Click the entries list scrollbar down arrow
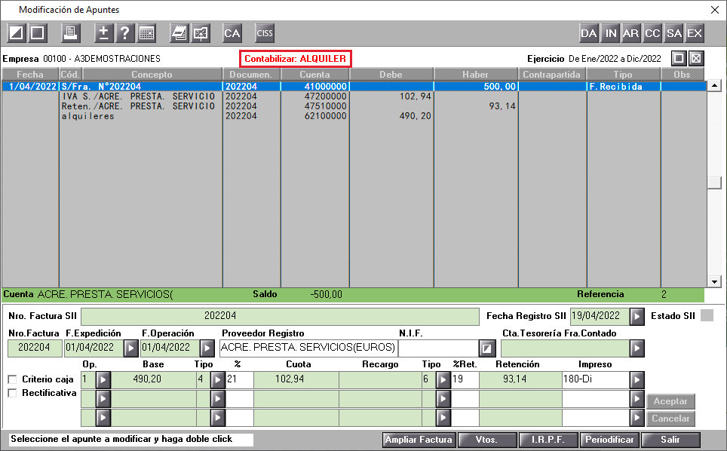The width and height of the screenshot is (727, 451). click(714, 281)
